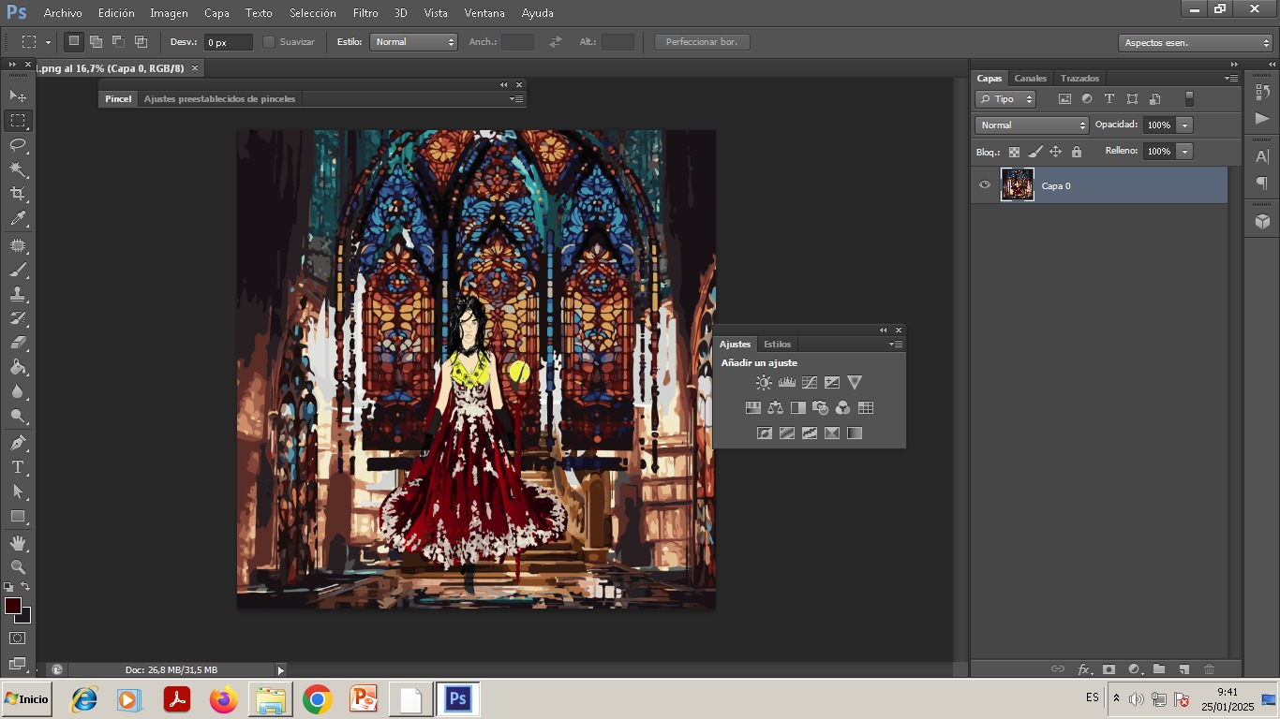Select Capa 0 layer thumbnail

[x=1018, y=185]
